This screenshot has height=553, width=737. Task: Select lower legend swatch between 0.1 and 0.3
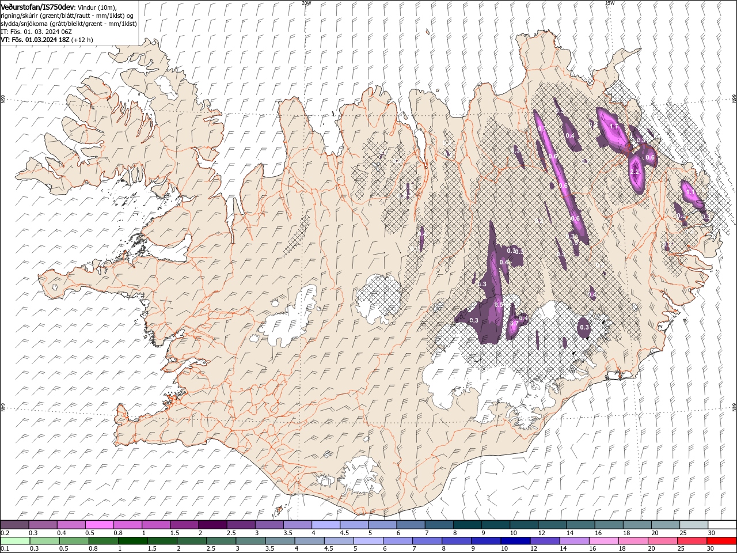click(15, 541)
